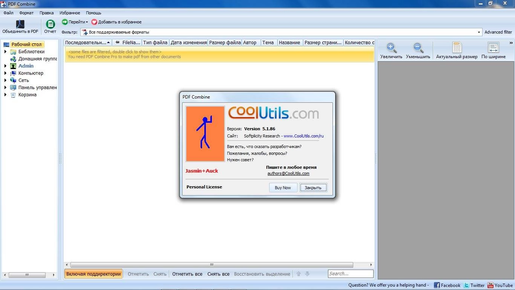Open the Facebook link icon
Image resolution: width=515 pixels, height=290 pixels.
pyautogui.click(x=437, y=285)
